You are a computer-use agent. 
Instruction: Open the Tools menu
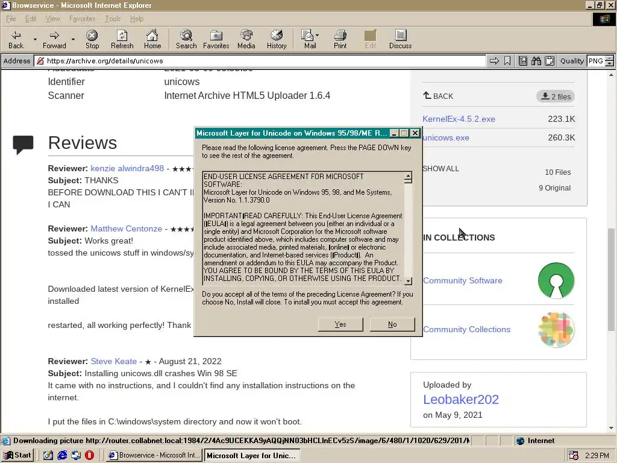pyautogui.click(x=113, y=19)
